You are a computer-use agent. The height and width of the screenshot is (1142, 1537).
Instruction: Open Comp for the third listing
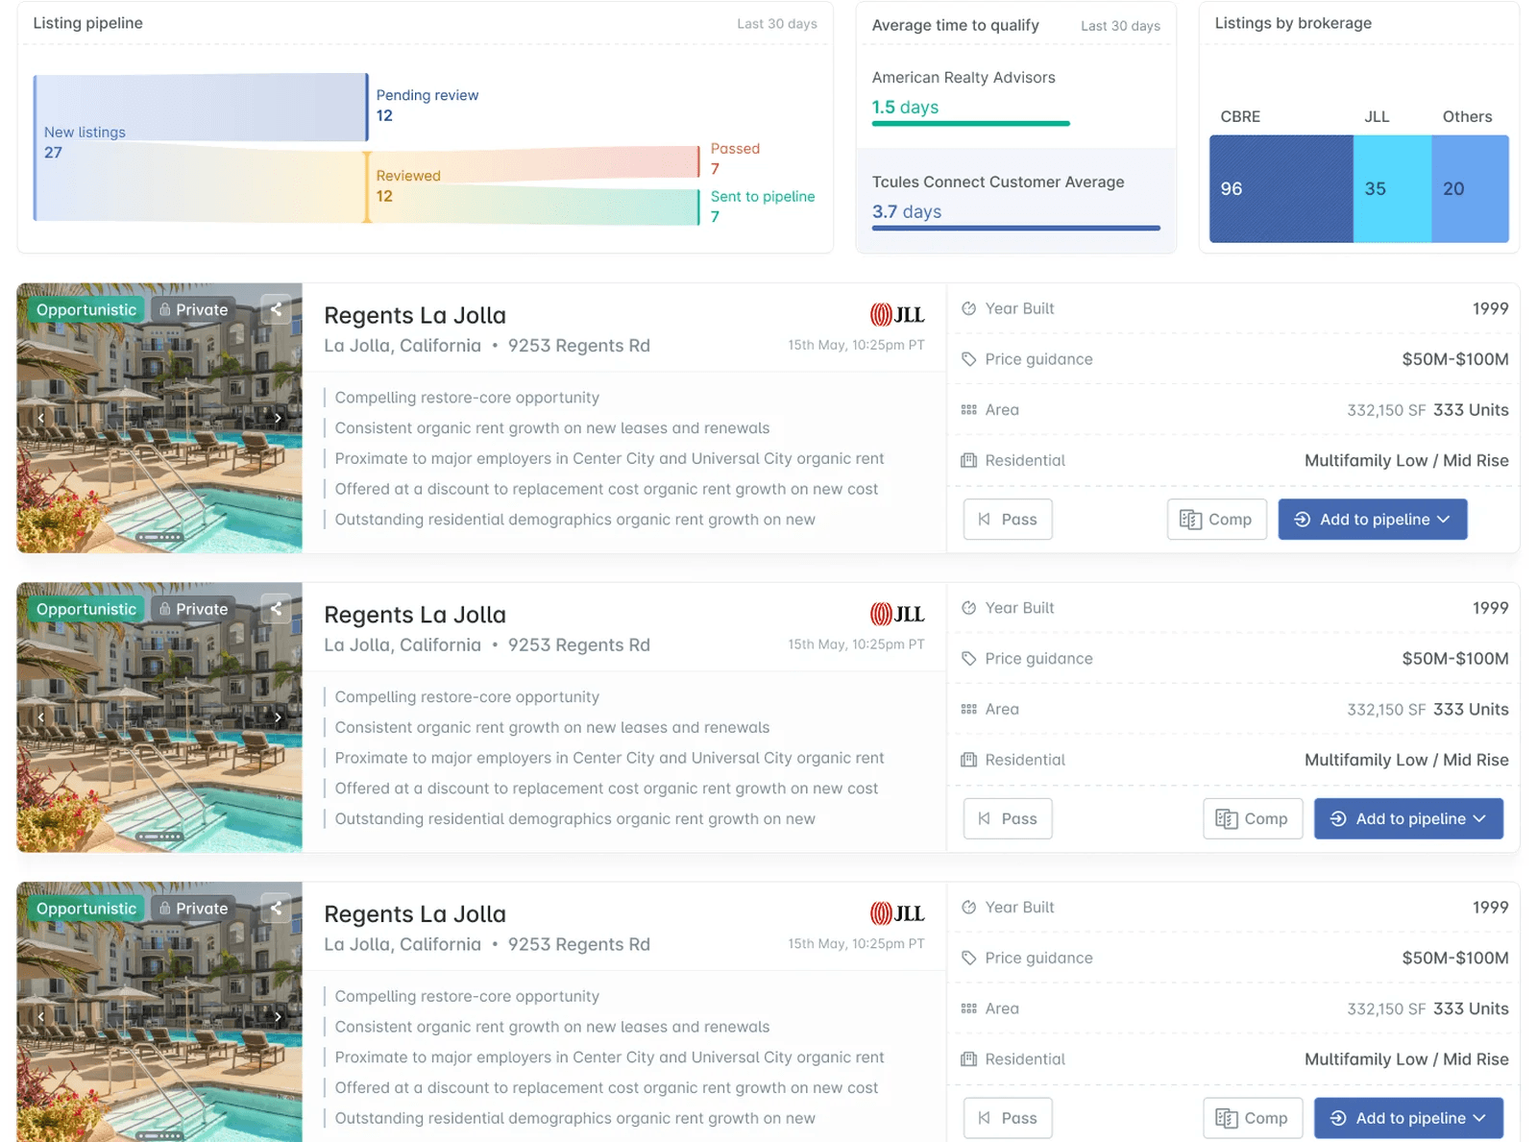point(1253,1118)
